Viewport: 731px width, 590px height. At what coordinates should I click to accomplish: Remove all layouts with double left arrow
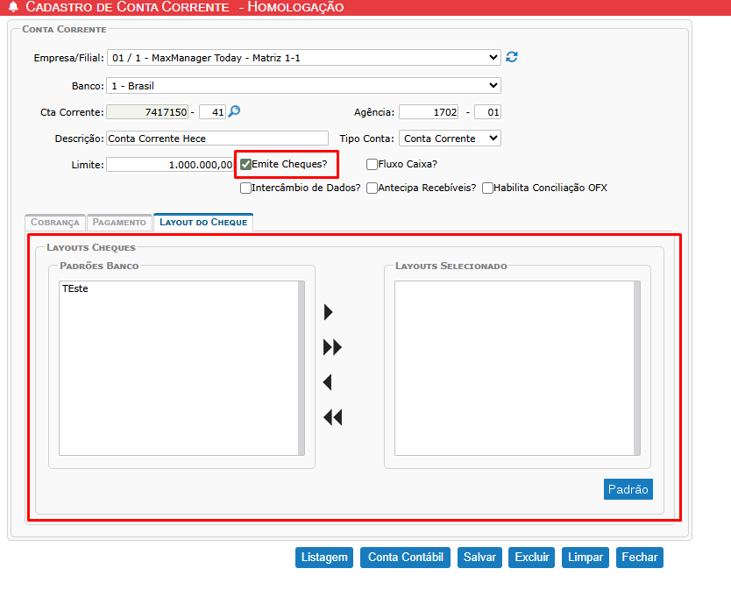[332, 418]
